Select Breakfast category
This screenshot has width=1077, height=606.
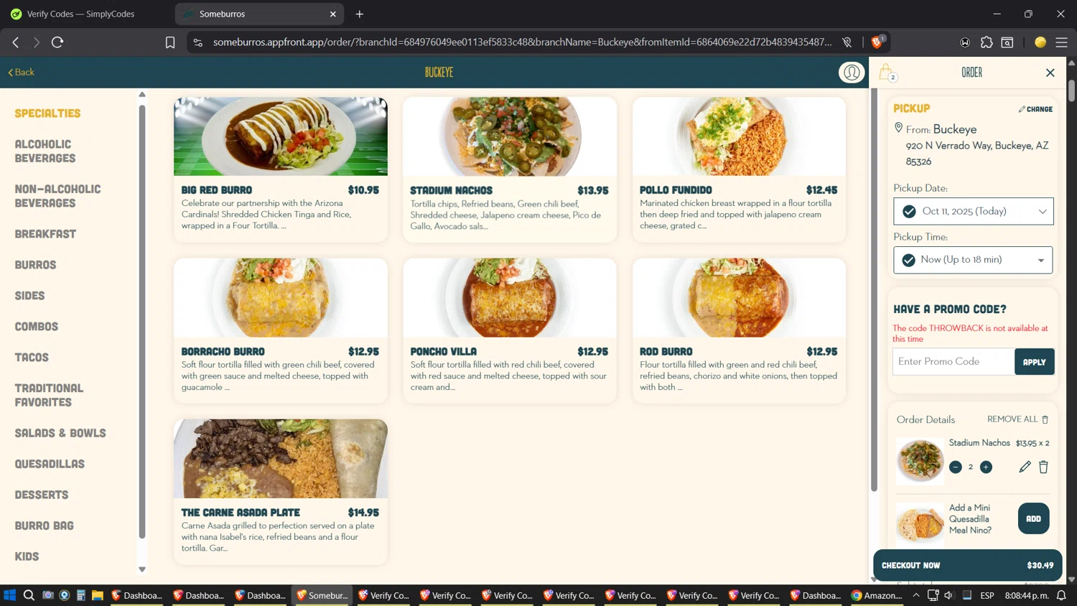[x=45, y=234]
